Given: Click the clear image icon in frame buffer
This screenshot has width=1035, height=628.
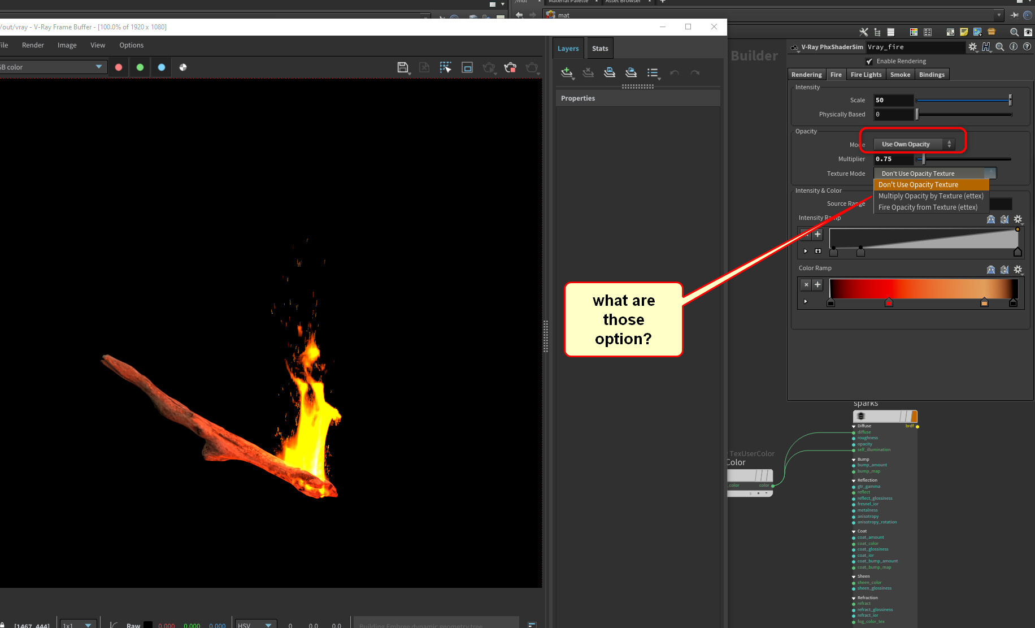Looking at the screenshot, I should tap(424, 68).
